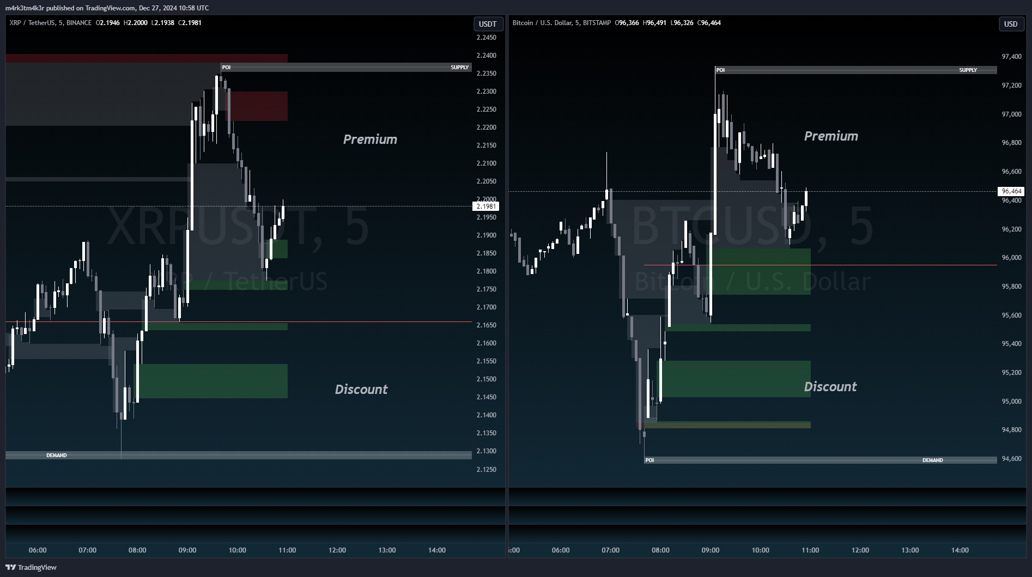Click the 97,000 price axis label
The image size is (1032, 577).
(x=1011, y=114)
